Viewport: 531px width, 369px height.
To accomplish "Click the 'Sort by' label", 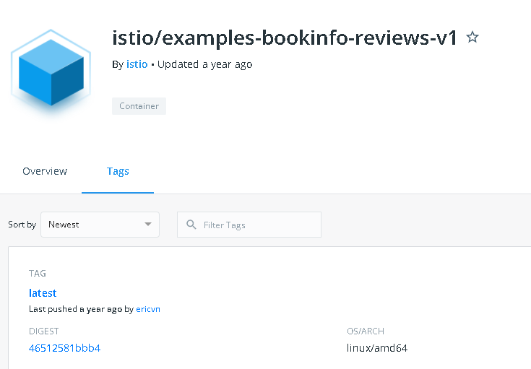I will click(x=22, y=225).
